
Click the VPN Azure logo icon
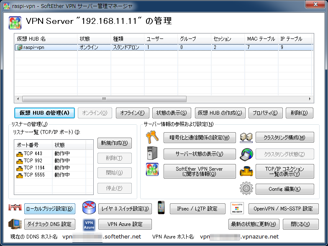coord(89,225)
